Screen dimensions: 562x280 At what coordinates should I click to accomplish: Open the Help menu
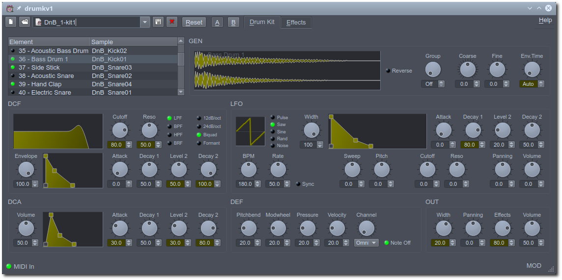545,21
